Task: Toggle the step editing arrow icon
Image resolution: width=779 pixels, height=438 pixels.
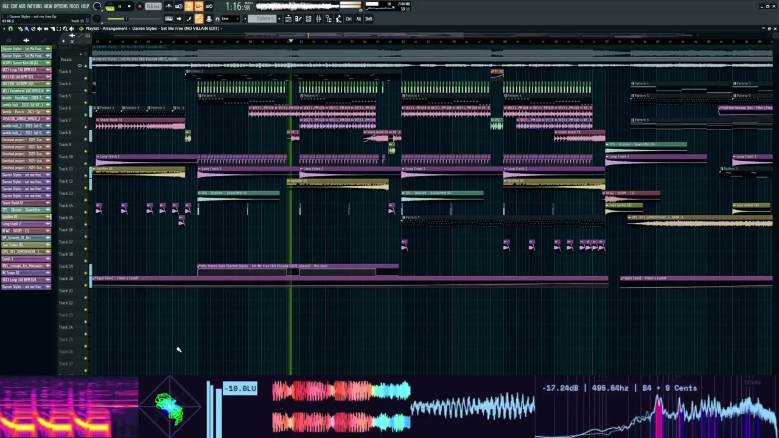Action: tap(179, 19)
